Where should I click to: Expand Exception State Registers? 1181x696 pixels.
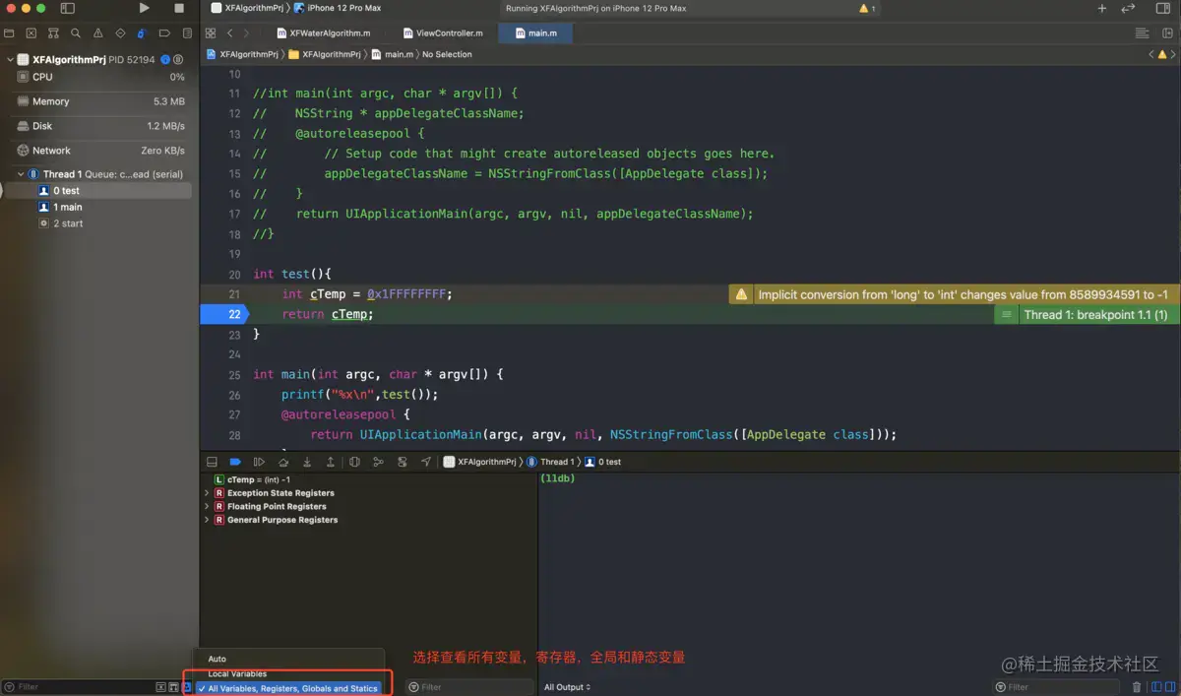click(x=207, y=493)
